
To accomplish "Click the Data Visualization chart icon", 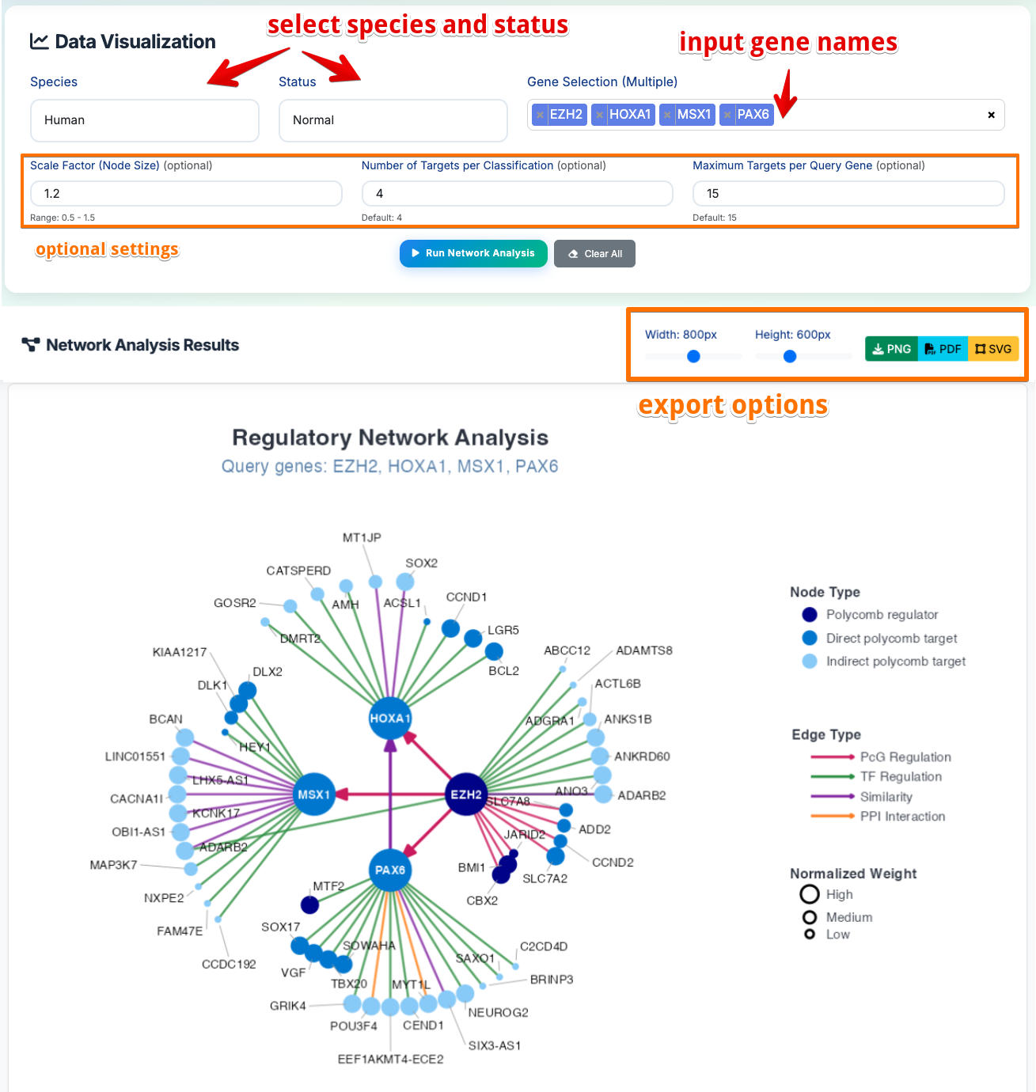I will [x=38, y=40].
